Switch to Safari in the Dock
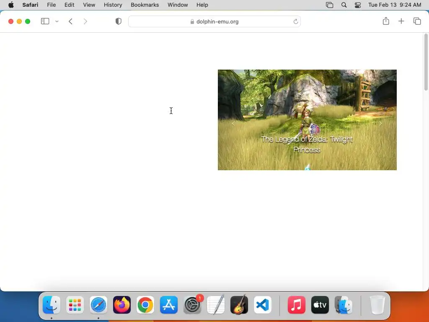The image size is (429, 322). click(98, 305)
